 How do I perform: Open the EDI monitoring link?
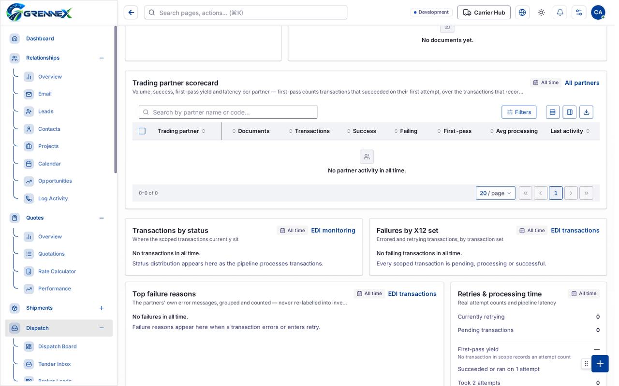tap(333, 231)
